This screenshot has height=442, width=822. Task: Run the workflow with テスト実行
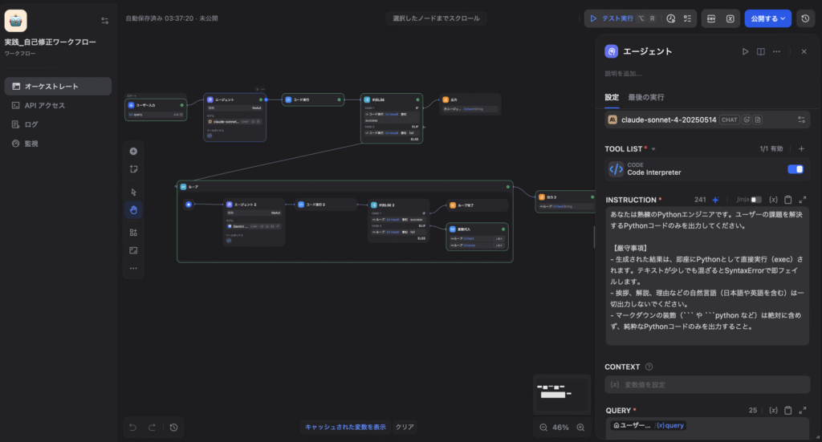click(623, 18)
